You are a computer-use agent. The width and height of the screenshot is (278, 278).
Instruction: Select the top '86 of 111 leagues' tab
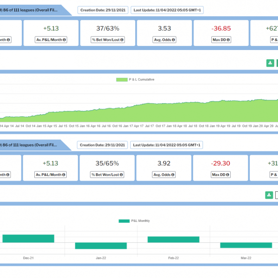(34, 10)
